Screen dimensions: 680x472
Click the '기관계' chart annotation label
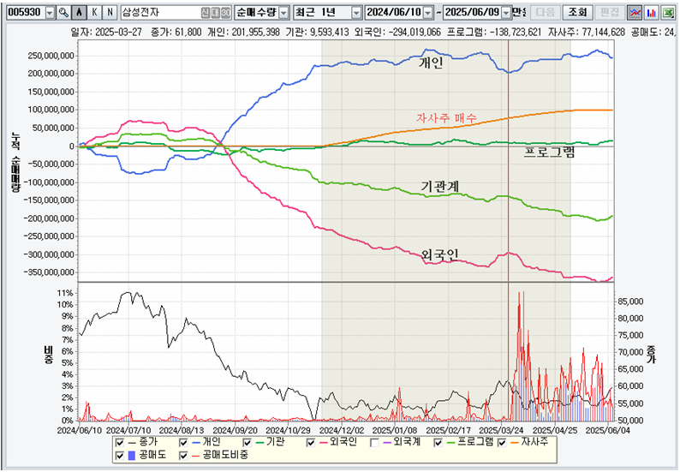click(x=439, y=187)
